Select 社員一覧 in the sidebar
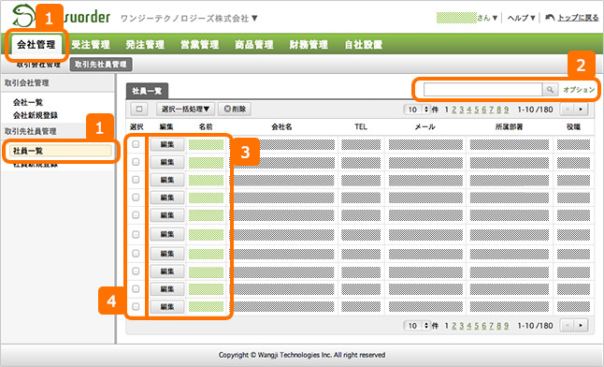This screenshot has height=367, width=604. [61, 151]
